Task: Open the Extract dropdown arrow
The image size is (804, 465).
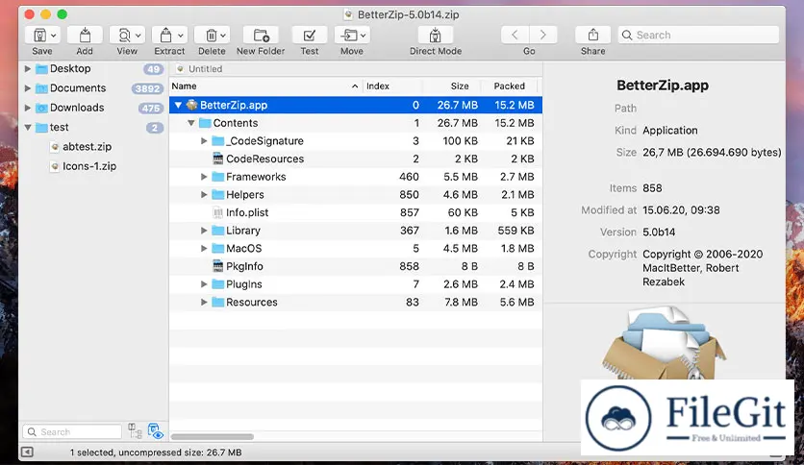Action: [181, 36]
